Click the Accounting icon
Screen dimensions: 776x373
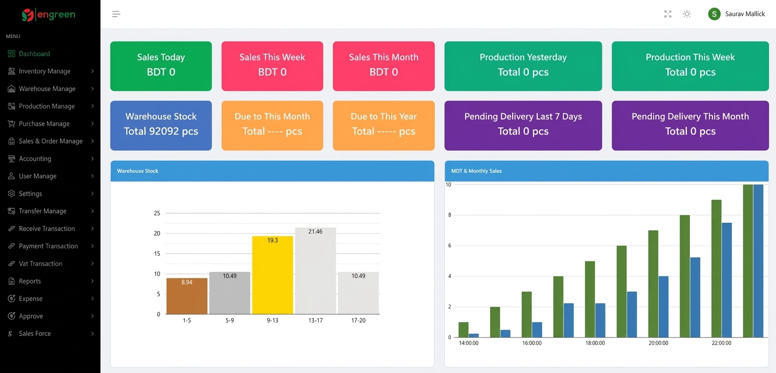click(x=11, y=159)
